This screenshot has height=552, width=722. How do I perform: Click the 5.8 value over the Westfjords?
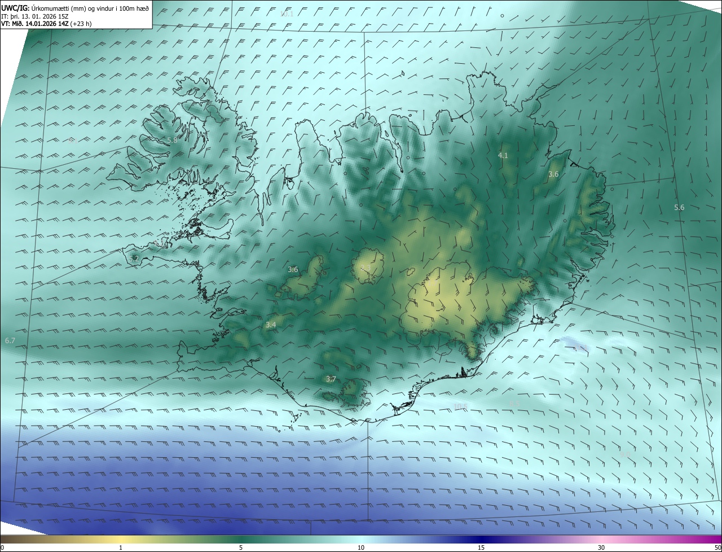172,140
